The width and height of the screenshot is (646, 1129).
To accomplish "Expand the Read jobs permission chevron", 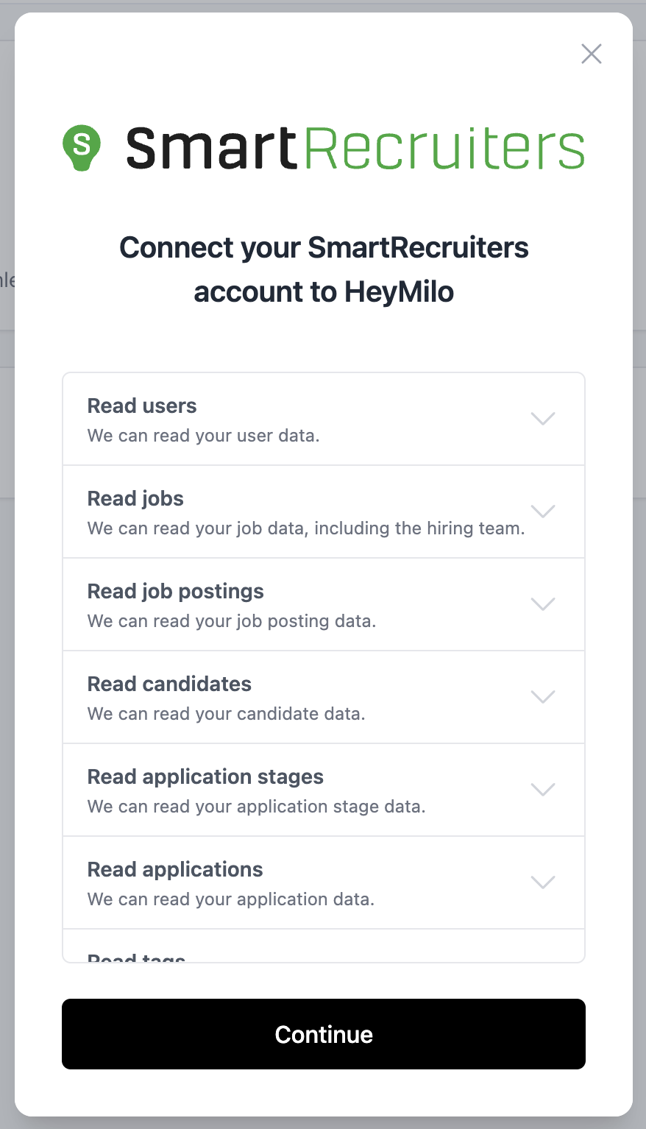I will 543,511.
